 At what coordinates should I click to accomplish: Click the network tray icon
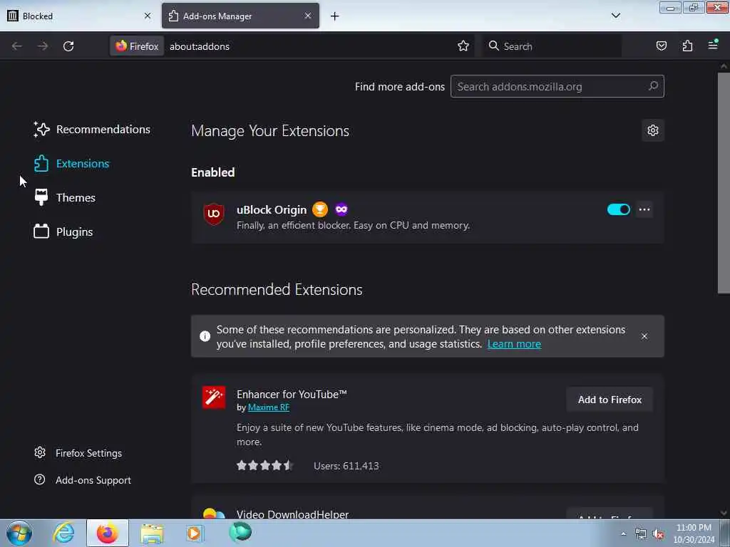pos(641,534)
